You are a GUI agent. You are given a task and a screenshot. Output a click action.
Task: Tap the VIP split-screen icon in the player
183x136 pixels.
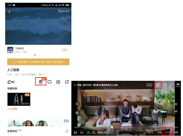158,85
